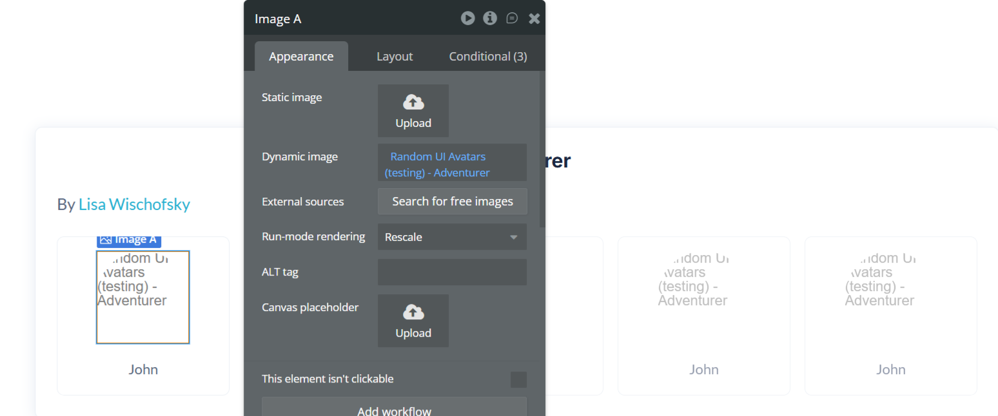Switch to the Layout tab
This screenshot has width=998, height=416.
coord(395,57)
